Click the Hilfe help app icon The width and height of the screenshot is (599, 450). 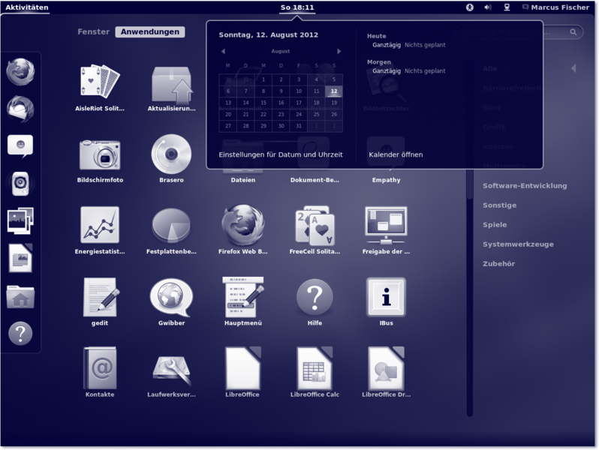point(315,297)
